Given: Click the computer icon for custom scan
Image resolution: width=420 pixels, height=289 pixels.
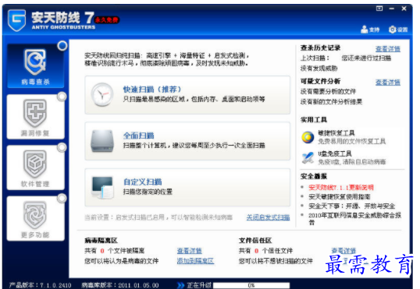Looking at the screenshot, I should point(102,188).
